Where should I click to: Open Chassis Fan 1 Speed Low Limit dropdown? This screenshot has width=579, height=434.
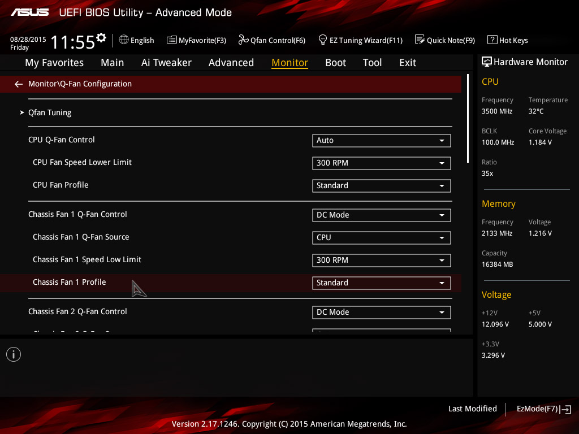382,260
